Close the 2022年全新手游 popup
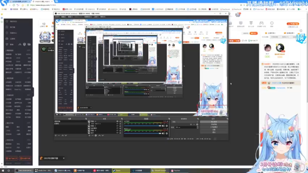308x173 pixels. click(64, 158)
